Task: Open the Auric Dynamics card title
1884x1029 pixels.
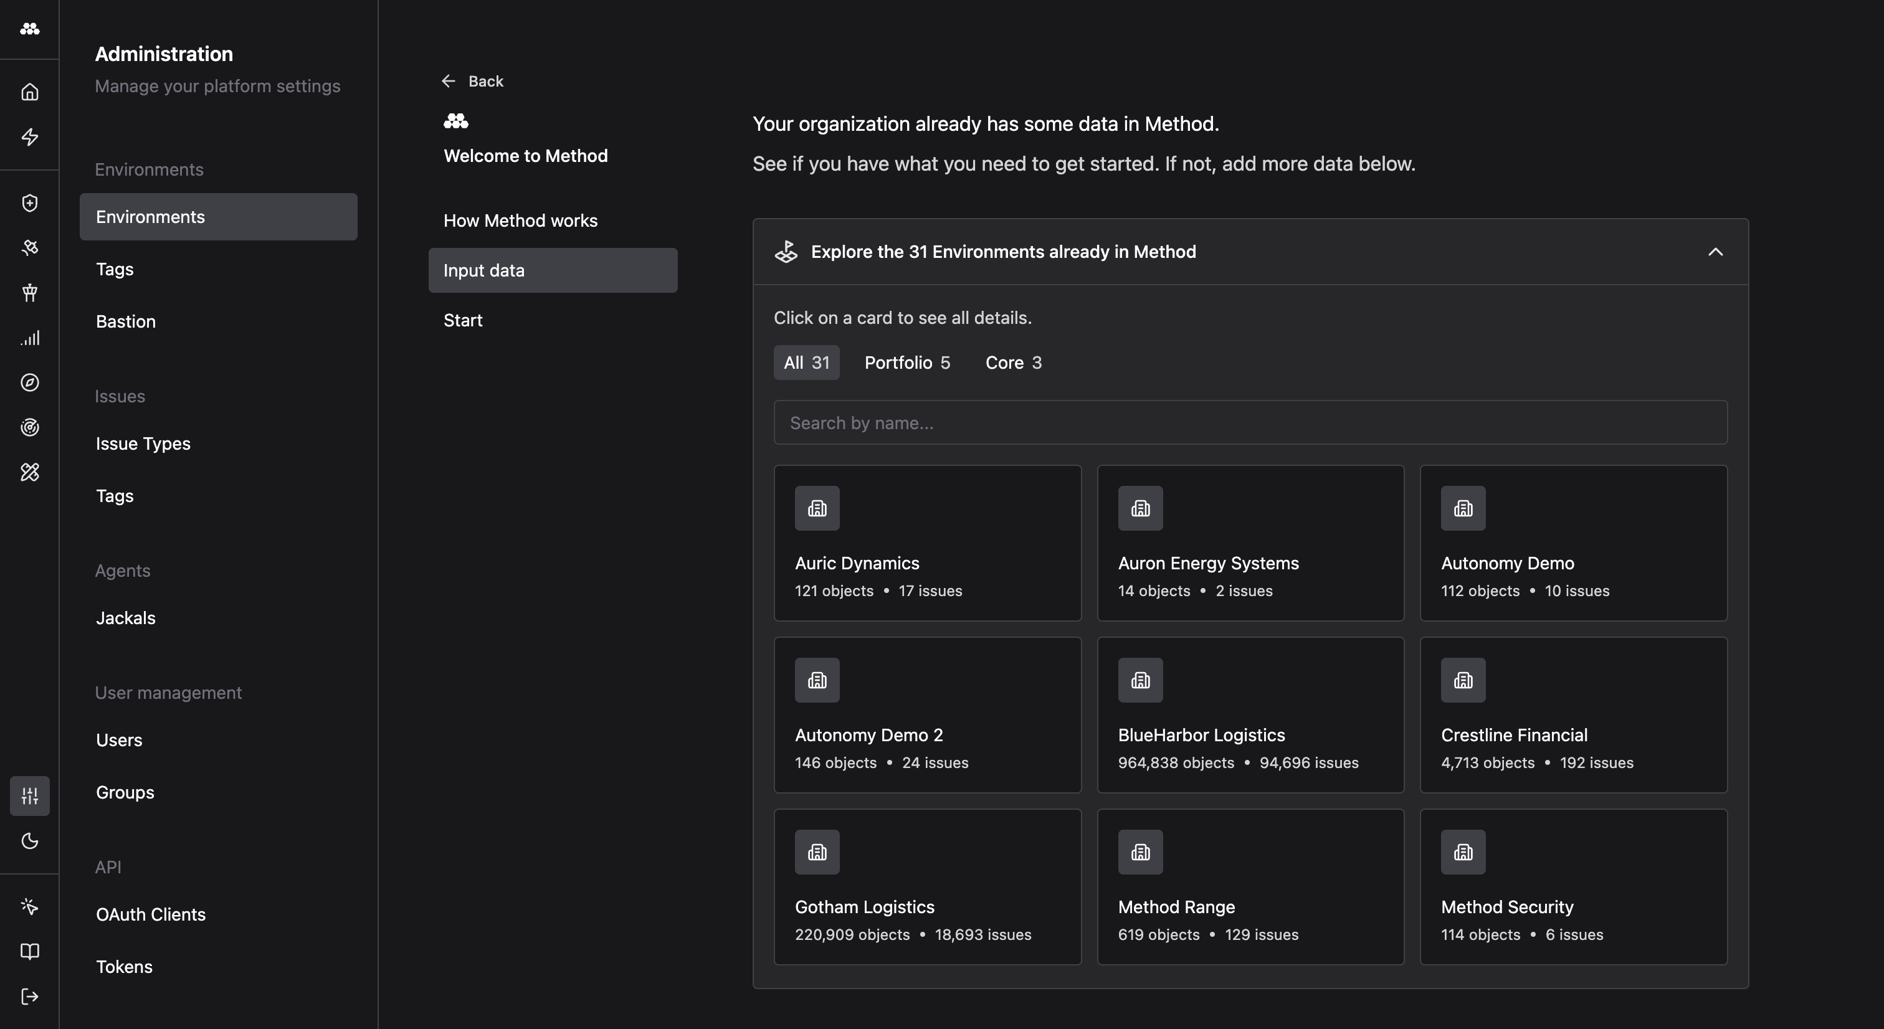Action: pos(857,563)
